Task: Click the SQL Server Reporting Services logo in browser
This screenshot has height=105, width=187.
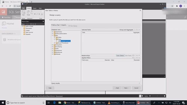Action: (4, 12)
